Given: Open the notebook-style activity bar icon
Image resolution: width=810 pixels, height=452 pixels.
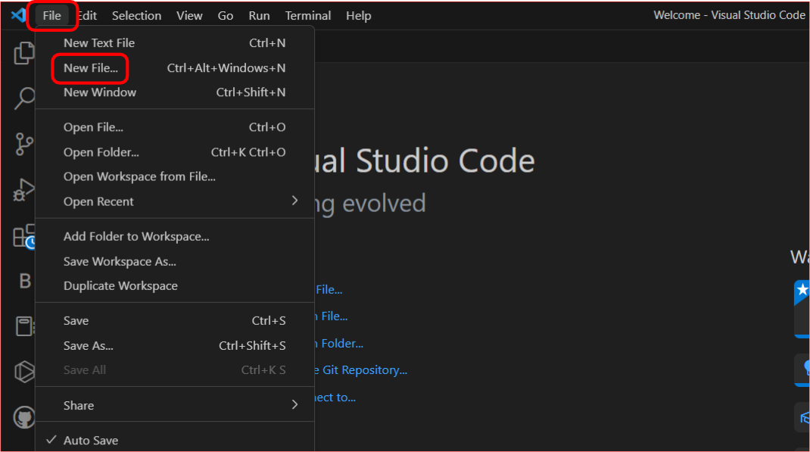Looking at the screenshot, I should (x=24, y=326).
